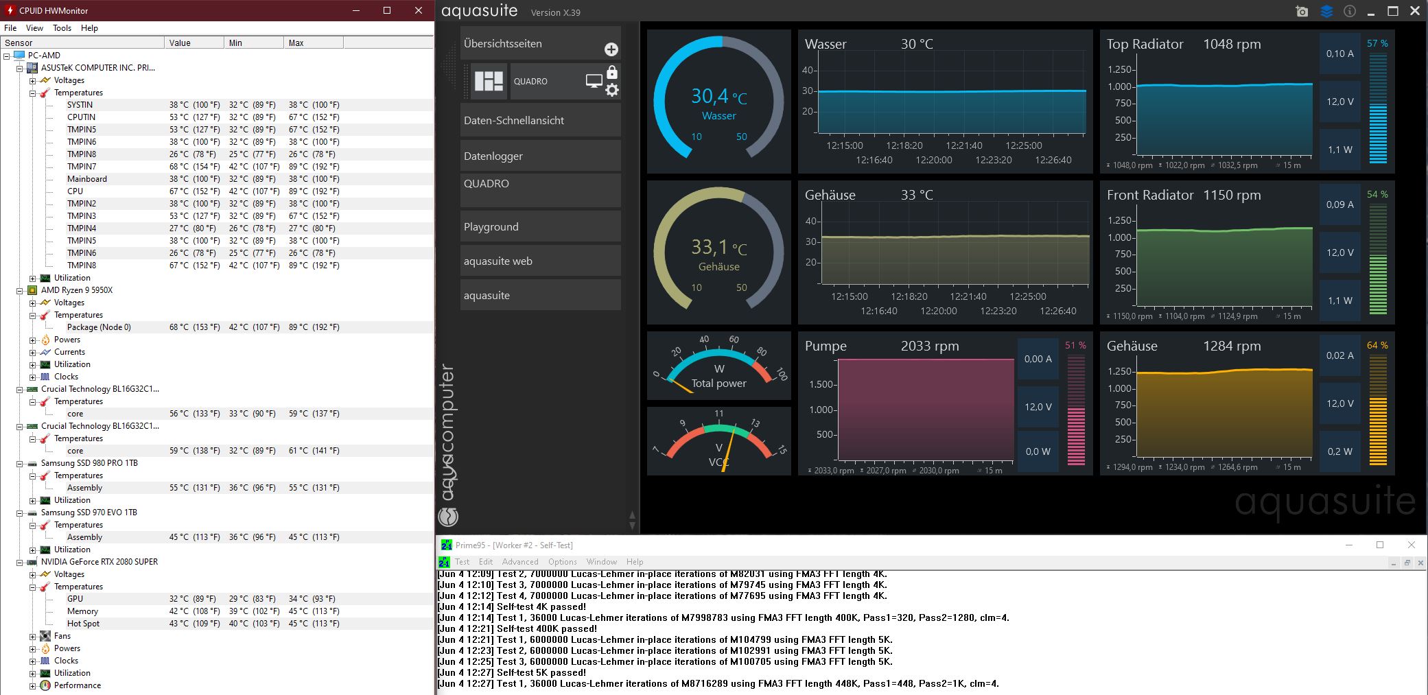Click the gauge icon beside Performance under NVIDIA
Screen dimensions: 1428x695
[45, 685]
